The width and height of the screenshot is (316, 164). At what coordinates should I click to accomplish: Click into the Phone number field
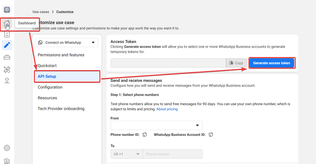tap(172, 154)
